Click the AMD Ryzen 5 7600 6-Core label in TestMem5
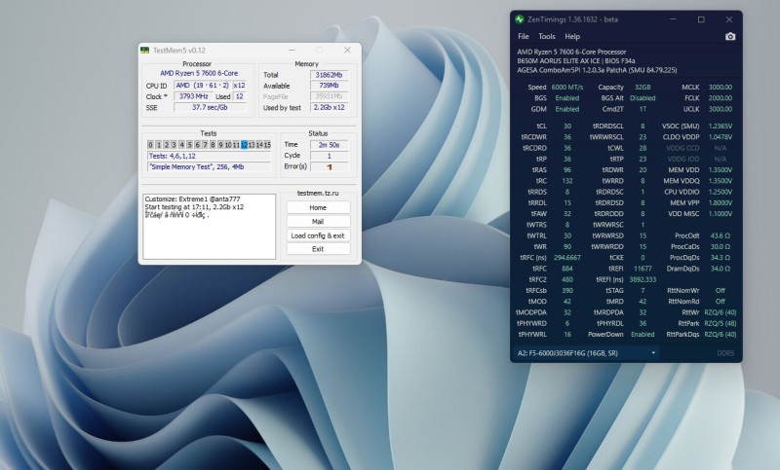780x470 pixels. click(x=199, y=73)
